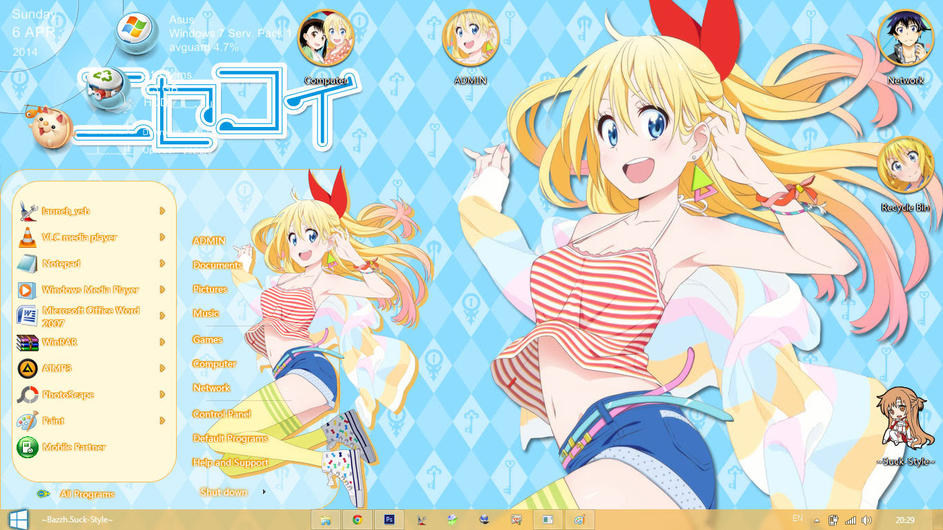Click the EN language indicator
Image resolution: width=943 pixels, height=530 pixels.
[797, 518]
